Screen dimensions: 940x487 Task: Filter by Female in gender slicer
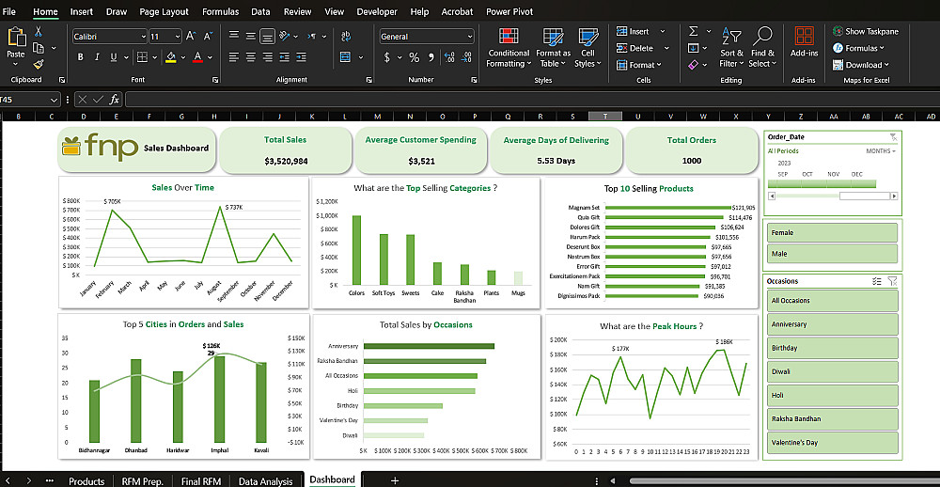(x=832, y=232)
